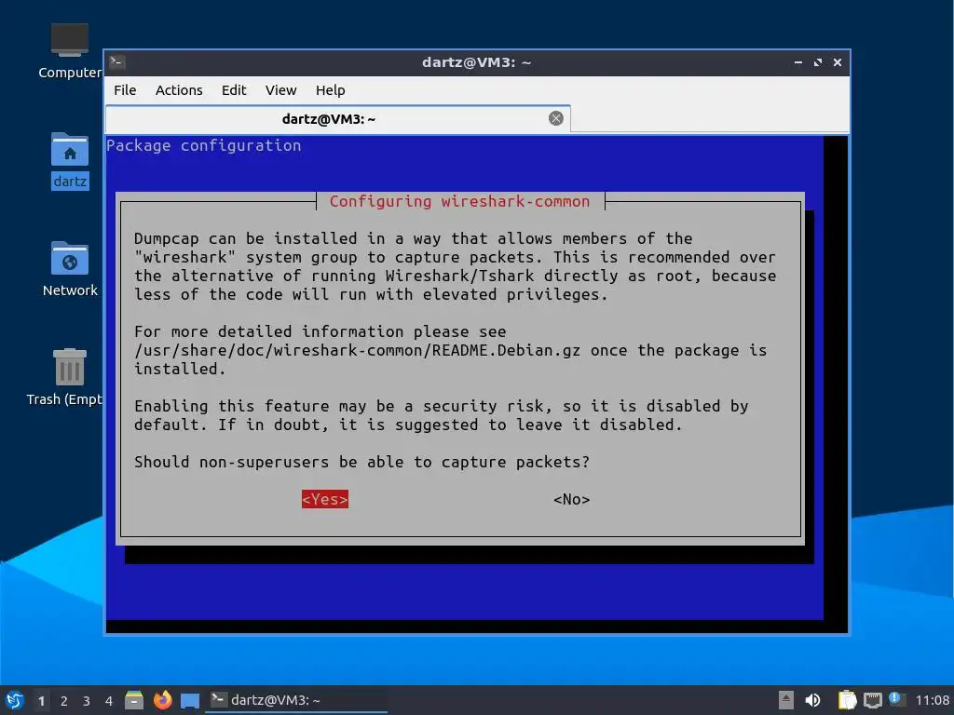Activate the dartz@VM3 taskbar entry
954x715 pixels.
[296, 700]
